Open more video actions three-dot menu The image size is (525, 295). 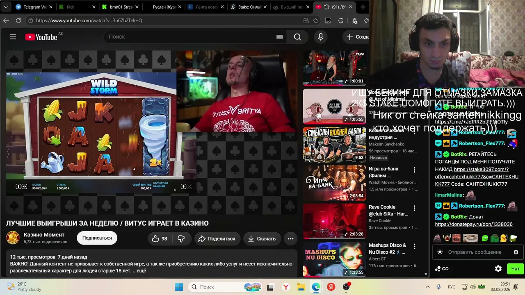(290, 238)
